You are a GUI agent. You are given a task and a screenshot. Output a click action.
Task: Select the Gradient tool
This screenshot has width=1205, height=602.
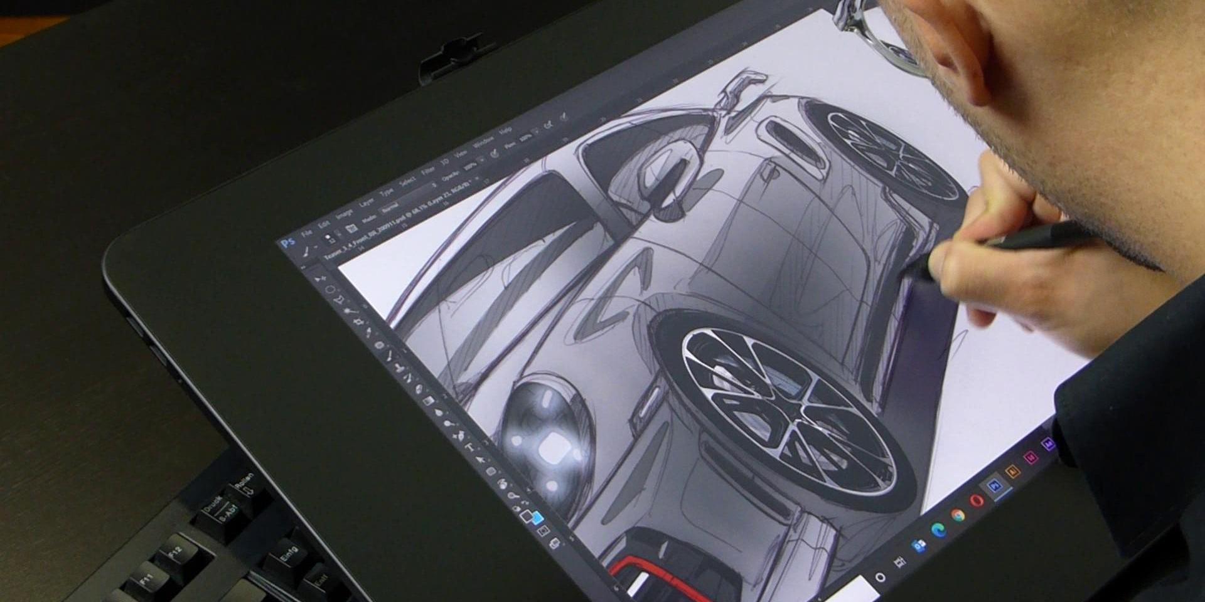point(428,400)
